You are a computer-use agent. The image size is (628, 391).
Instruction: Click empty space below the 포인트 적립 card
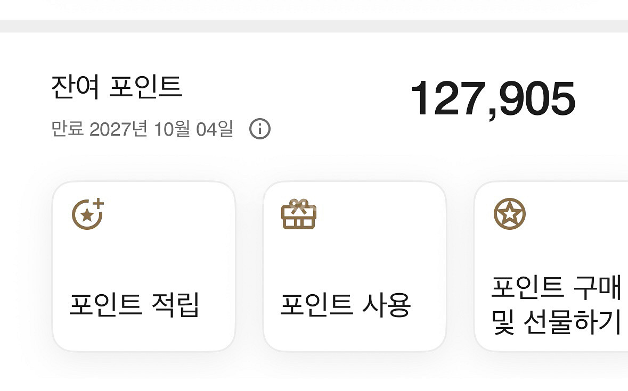tap(144, 372)
